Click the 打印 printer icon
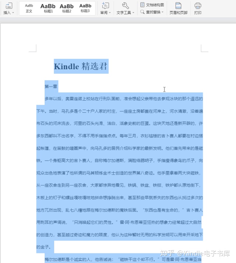236x263 pixels. click(198, 6)
